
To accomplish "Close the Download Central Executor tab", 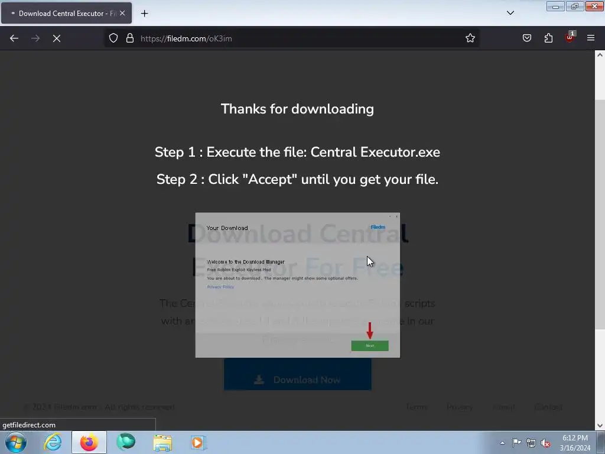I will (x=122, y=13).
